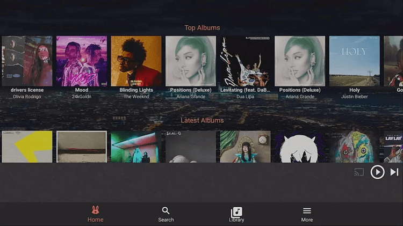Open the gray sculpture latest album cover
403x226 pixels.
pyautogui.click(x=191, y=147)
